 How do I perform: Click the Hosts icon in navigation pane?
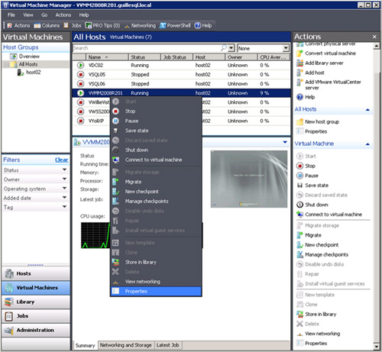9,273
